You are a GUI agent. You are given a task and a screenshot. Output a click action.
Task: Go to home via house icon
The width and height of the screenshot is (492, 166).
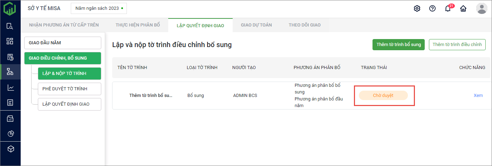pyautogui.click(x=463, y=9)
